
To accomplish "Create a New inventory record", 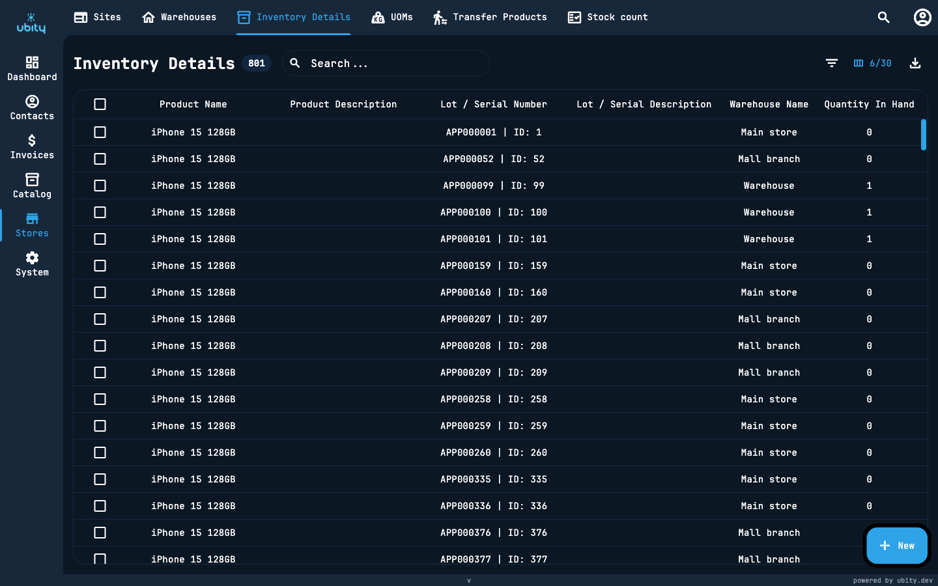I will [x=897, y=546].
